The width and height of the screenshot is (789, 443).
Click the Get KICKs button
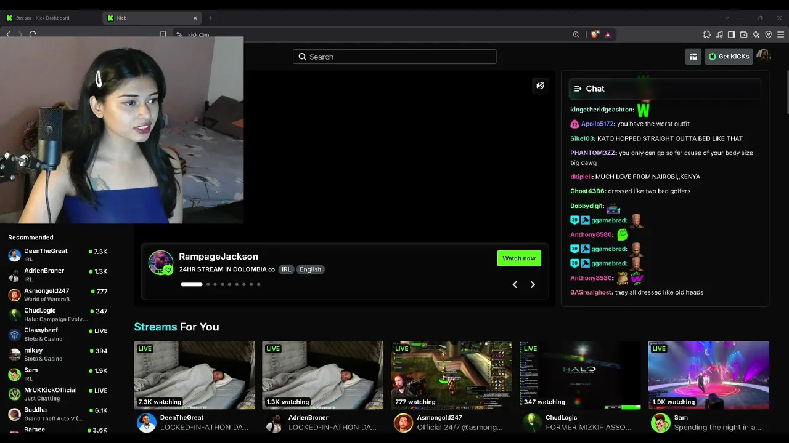coord(729,57)
